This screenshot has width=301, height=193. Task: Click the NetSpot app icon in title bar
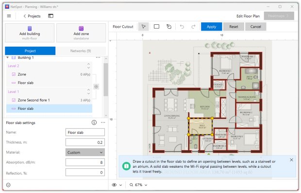point(7,7)
